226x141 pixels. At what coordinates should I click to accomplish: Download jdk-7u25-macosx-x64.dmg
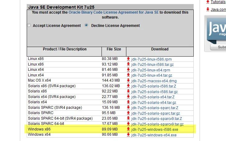pos(154,81)
